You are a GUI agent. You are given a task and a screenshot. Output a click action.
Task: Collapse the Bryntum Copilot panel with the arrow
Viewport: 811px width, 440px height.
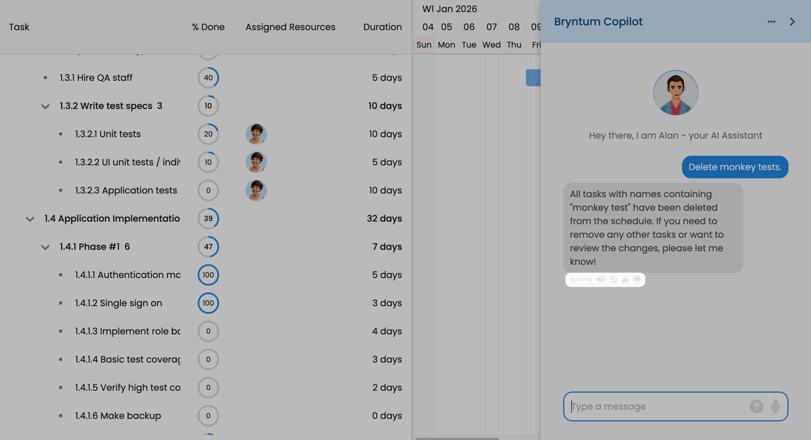792,22
